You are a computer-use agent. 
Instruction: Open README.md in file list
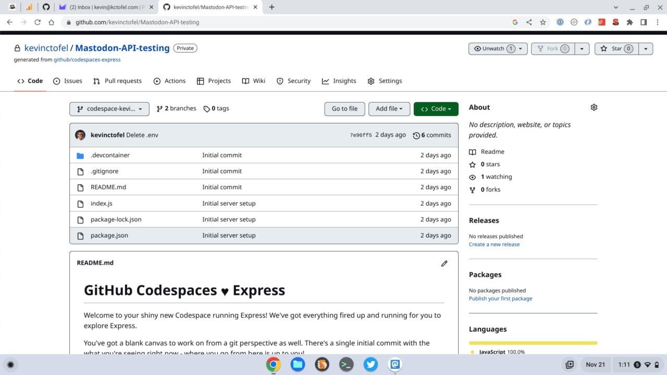(108, 187)
